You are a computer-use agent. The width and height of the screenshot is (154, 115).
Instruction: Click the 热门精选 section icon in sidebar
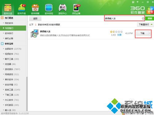(x=2, y=18)
